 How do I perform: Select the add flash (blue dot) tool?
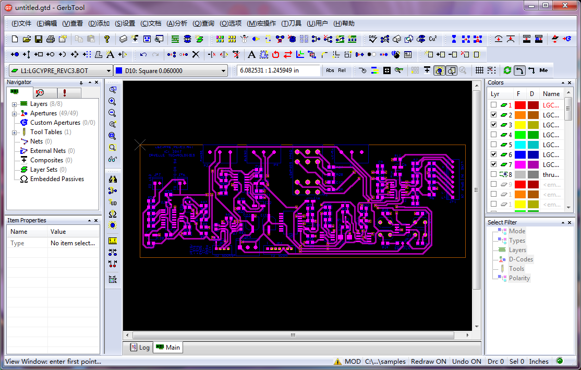[15, 54]
